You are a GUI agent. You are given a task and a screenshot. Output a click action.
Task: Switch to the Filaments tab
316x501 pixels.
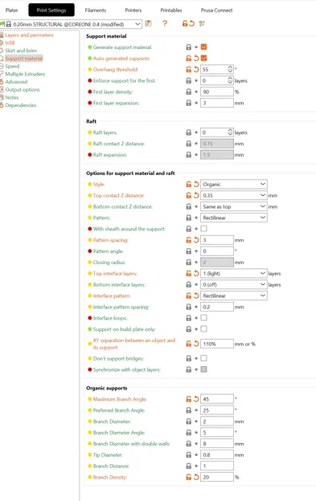(96, 10)
